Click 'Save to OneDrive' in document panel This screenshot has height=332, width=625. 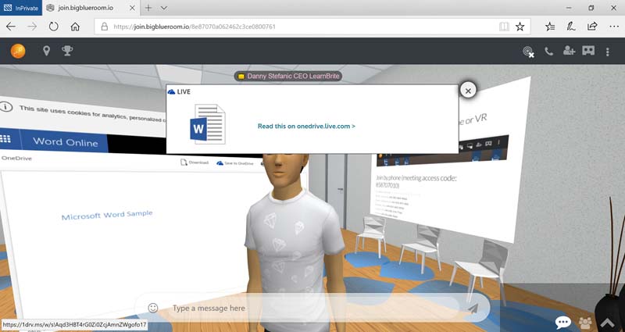pyautogui.click(x=235, y=163)
